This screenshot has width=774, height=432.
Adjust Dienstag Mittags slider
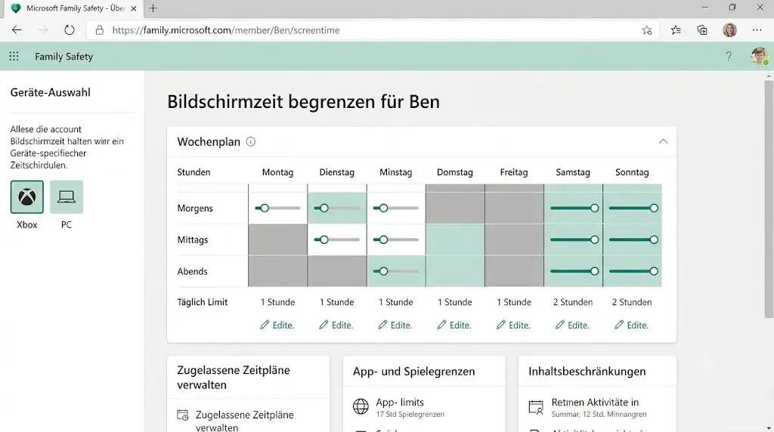(x=336, y=239)
